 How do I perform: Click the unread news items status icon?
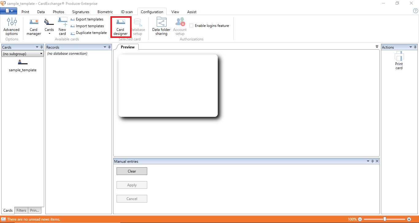click(3, 219)
